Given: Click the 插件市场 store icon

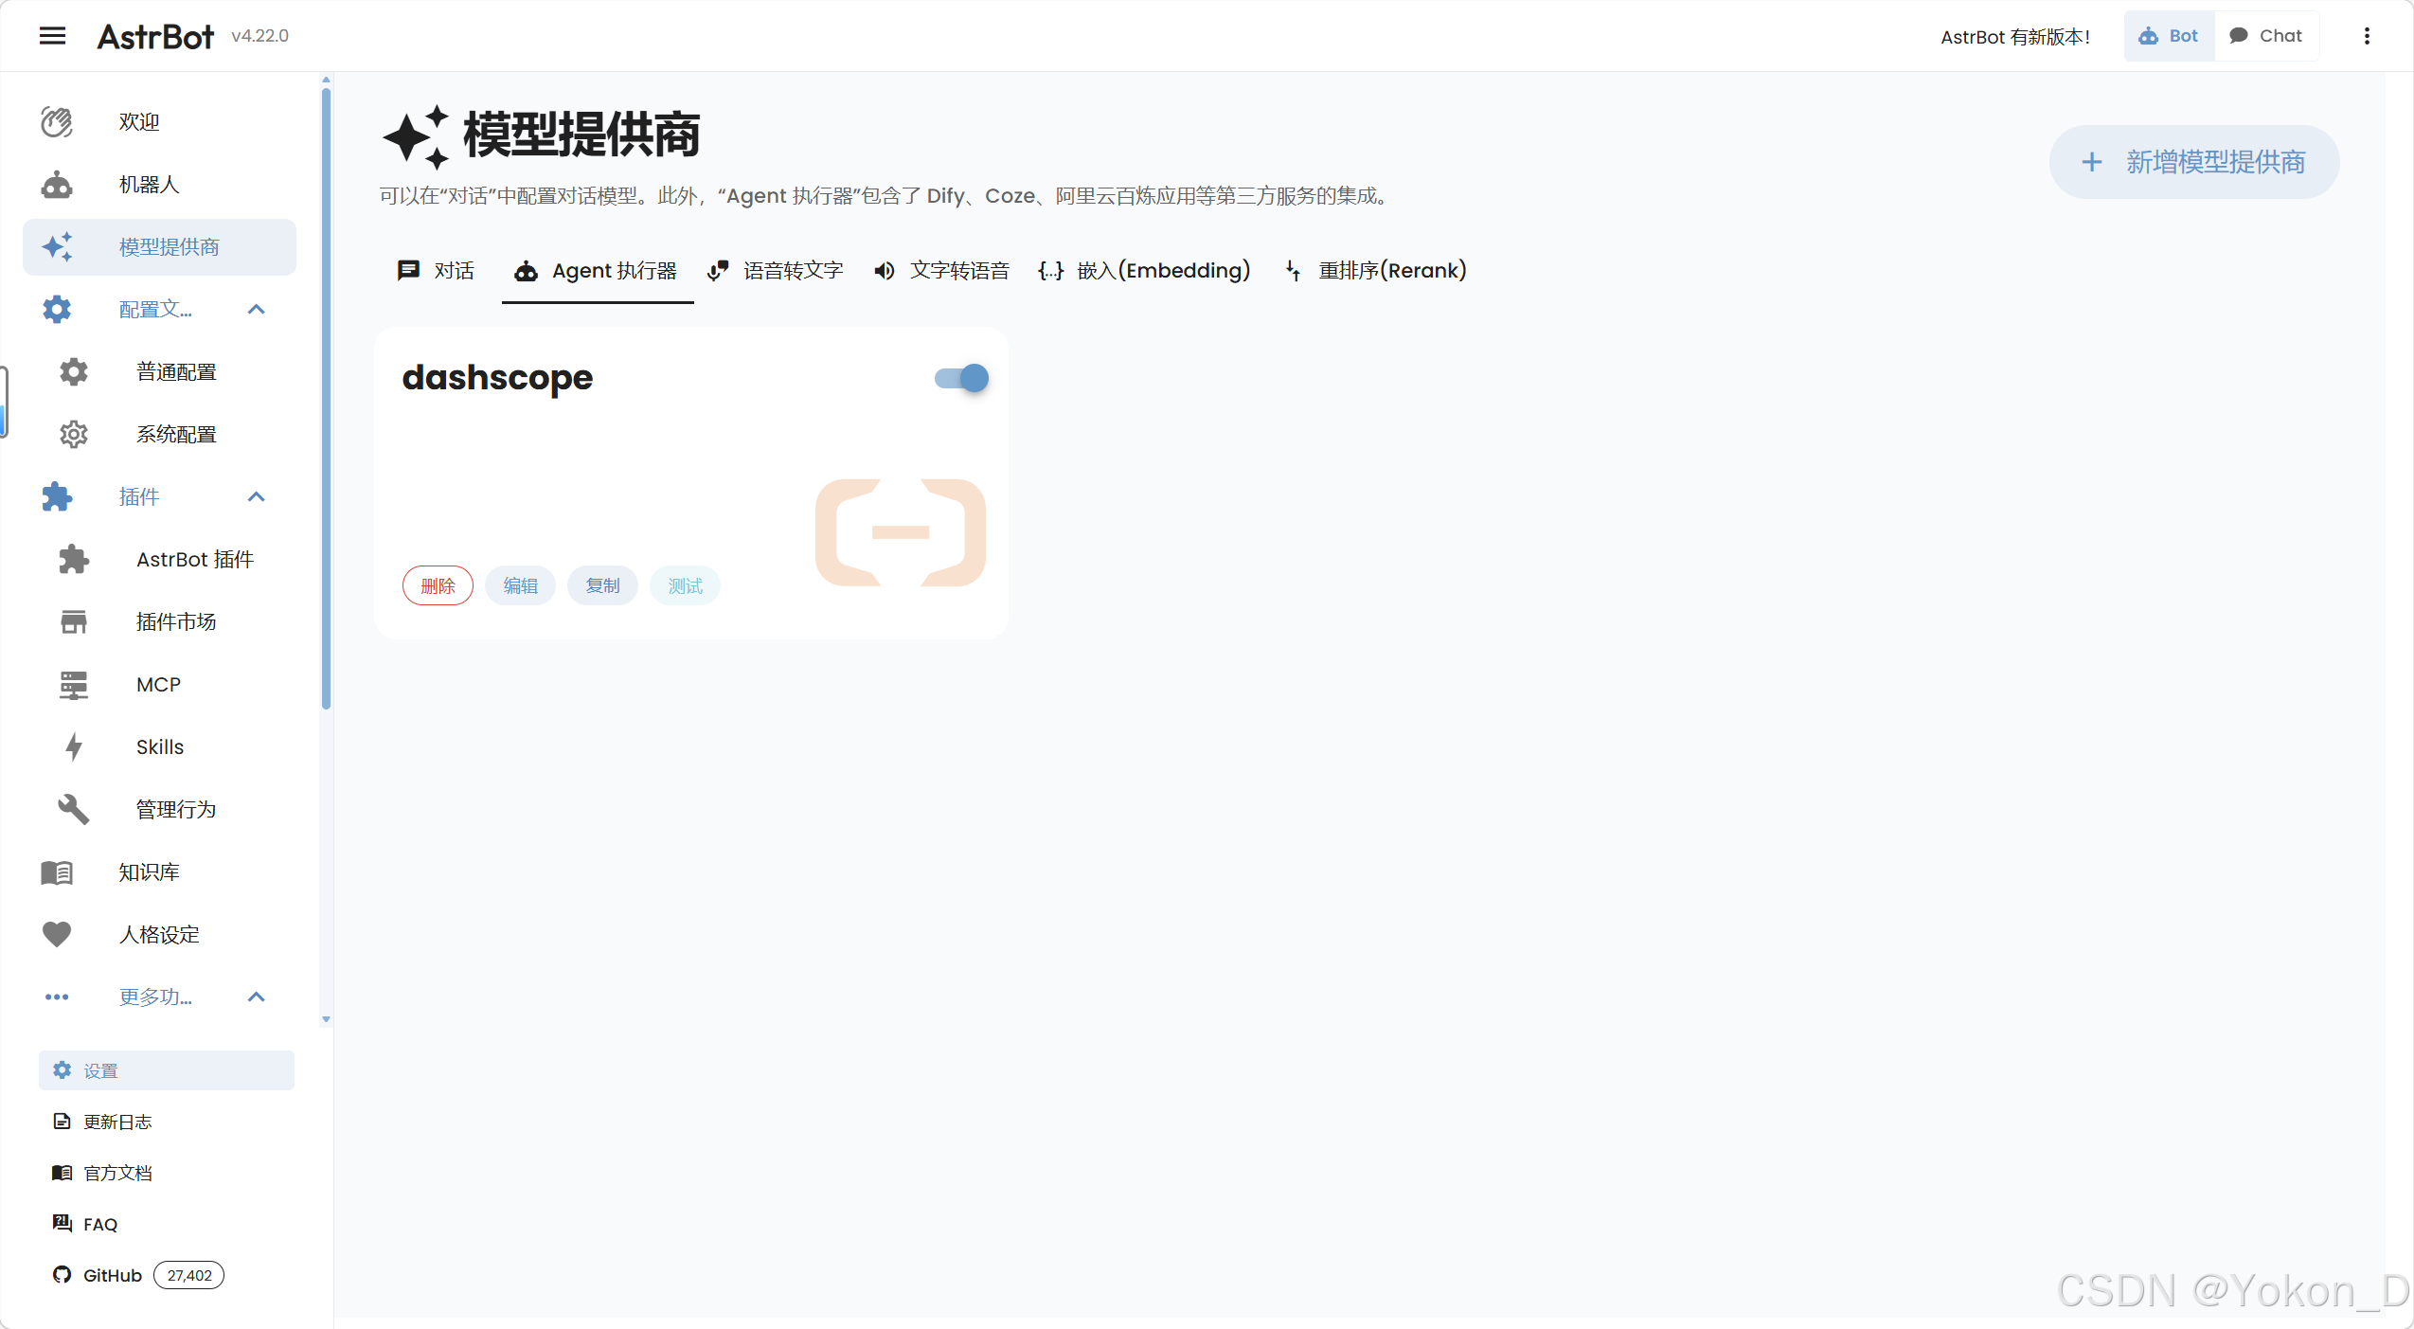Looking at the screenshot, I should pos(74,622).
